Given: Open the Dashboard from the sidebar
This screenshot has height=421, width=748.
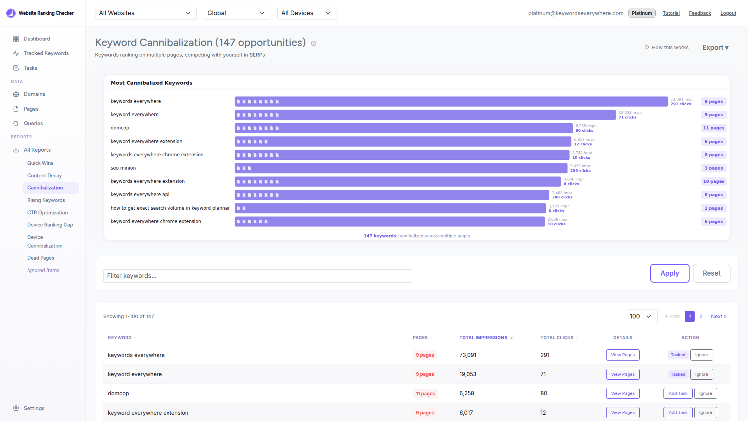Looking at the screenshot, I should click(16, 39).
